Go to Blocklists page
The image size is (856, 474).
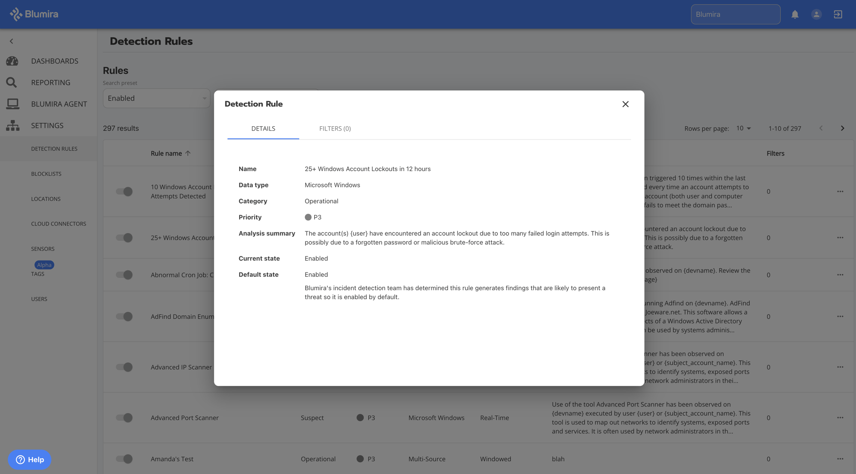(x=46, y=174)
